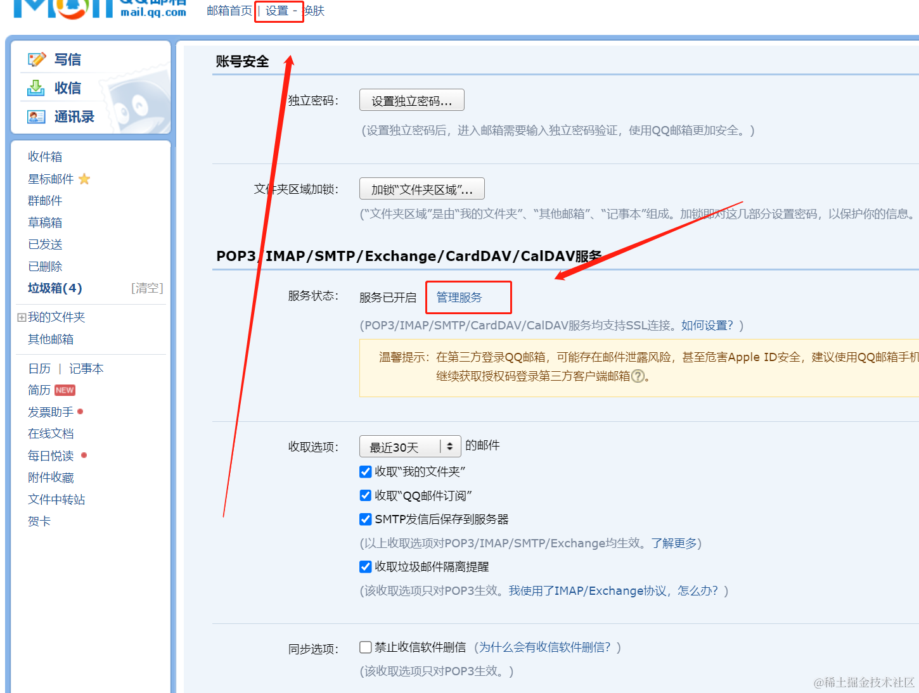Click the QQ Mail logo
919x693 pixels.
[x=100, y=9]
